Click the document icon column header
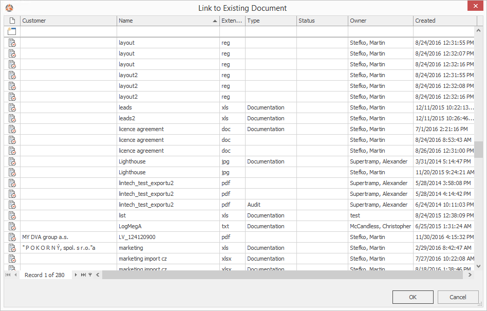This screenshot has height=311, width=487. [12, 21]
